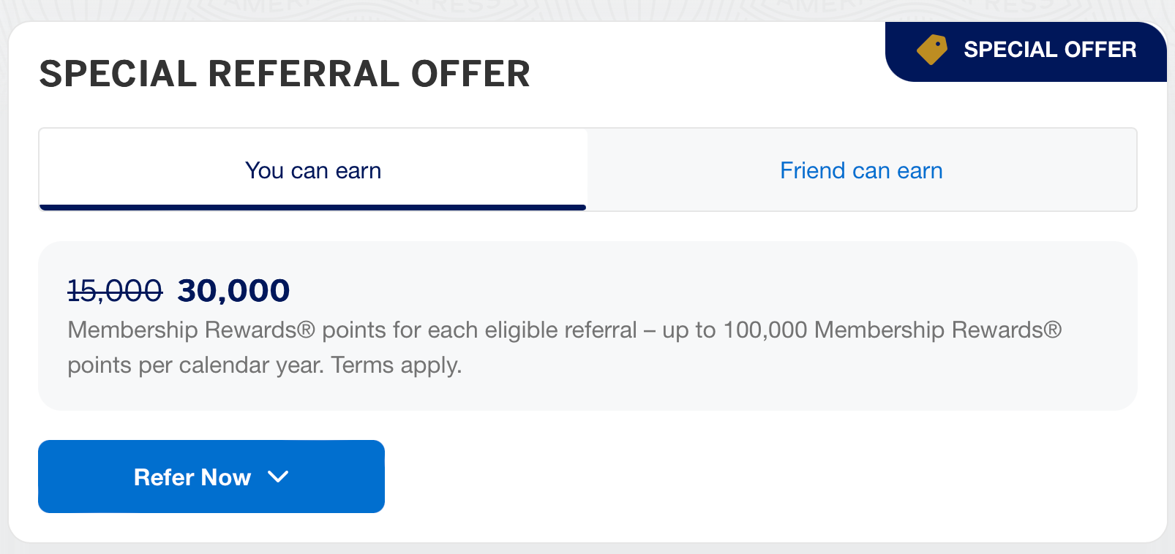Click the SPECIAL OFFER badge label
1175x554 pixels.
point(1049,50)
